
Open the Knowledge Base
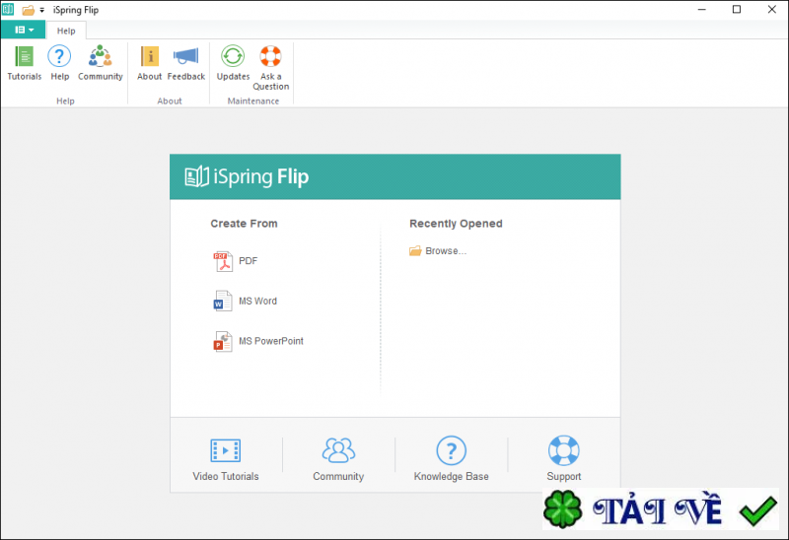point(451,458)
